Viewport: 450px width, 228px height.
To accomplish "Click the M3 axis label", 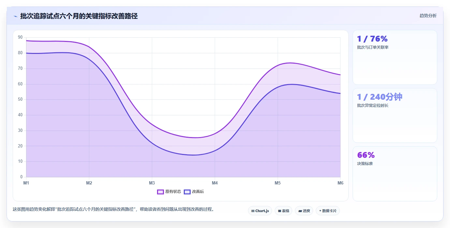I will point(152,183).
